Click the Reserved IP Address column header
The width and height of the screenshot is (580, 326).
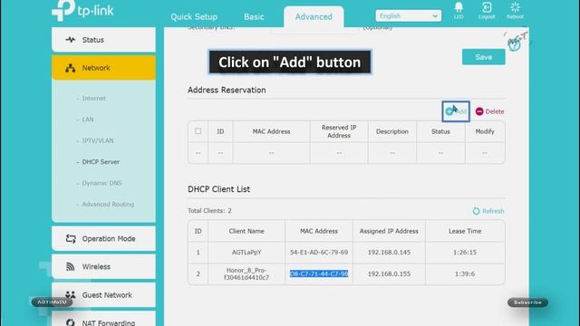(x=339, y=131)
